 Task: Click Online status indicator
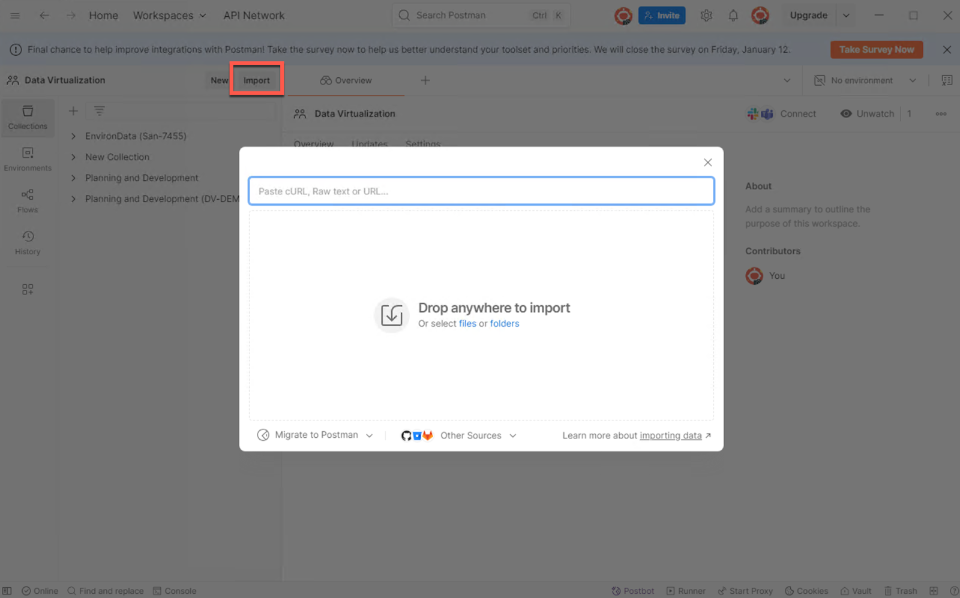[40, 591]
